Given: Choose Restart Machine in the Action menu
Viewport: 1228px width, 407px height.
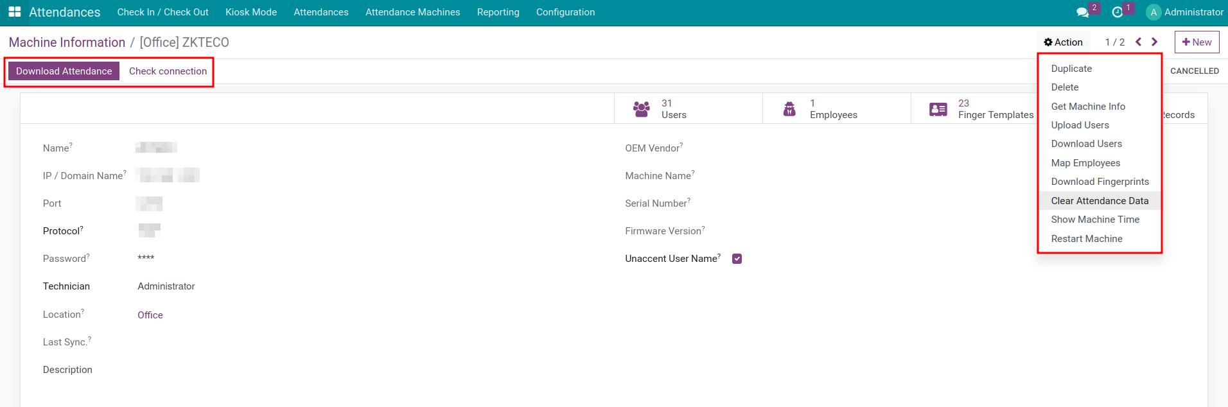Looking at the screenshot, I should pyautogui.click(x=1087, y=239).
